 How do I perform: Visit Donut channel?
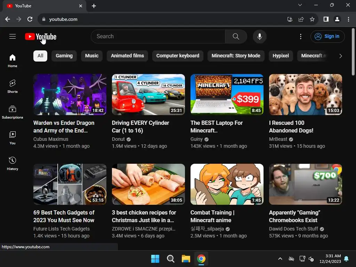[x=118, y=139]
